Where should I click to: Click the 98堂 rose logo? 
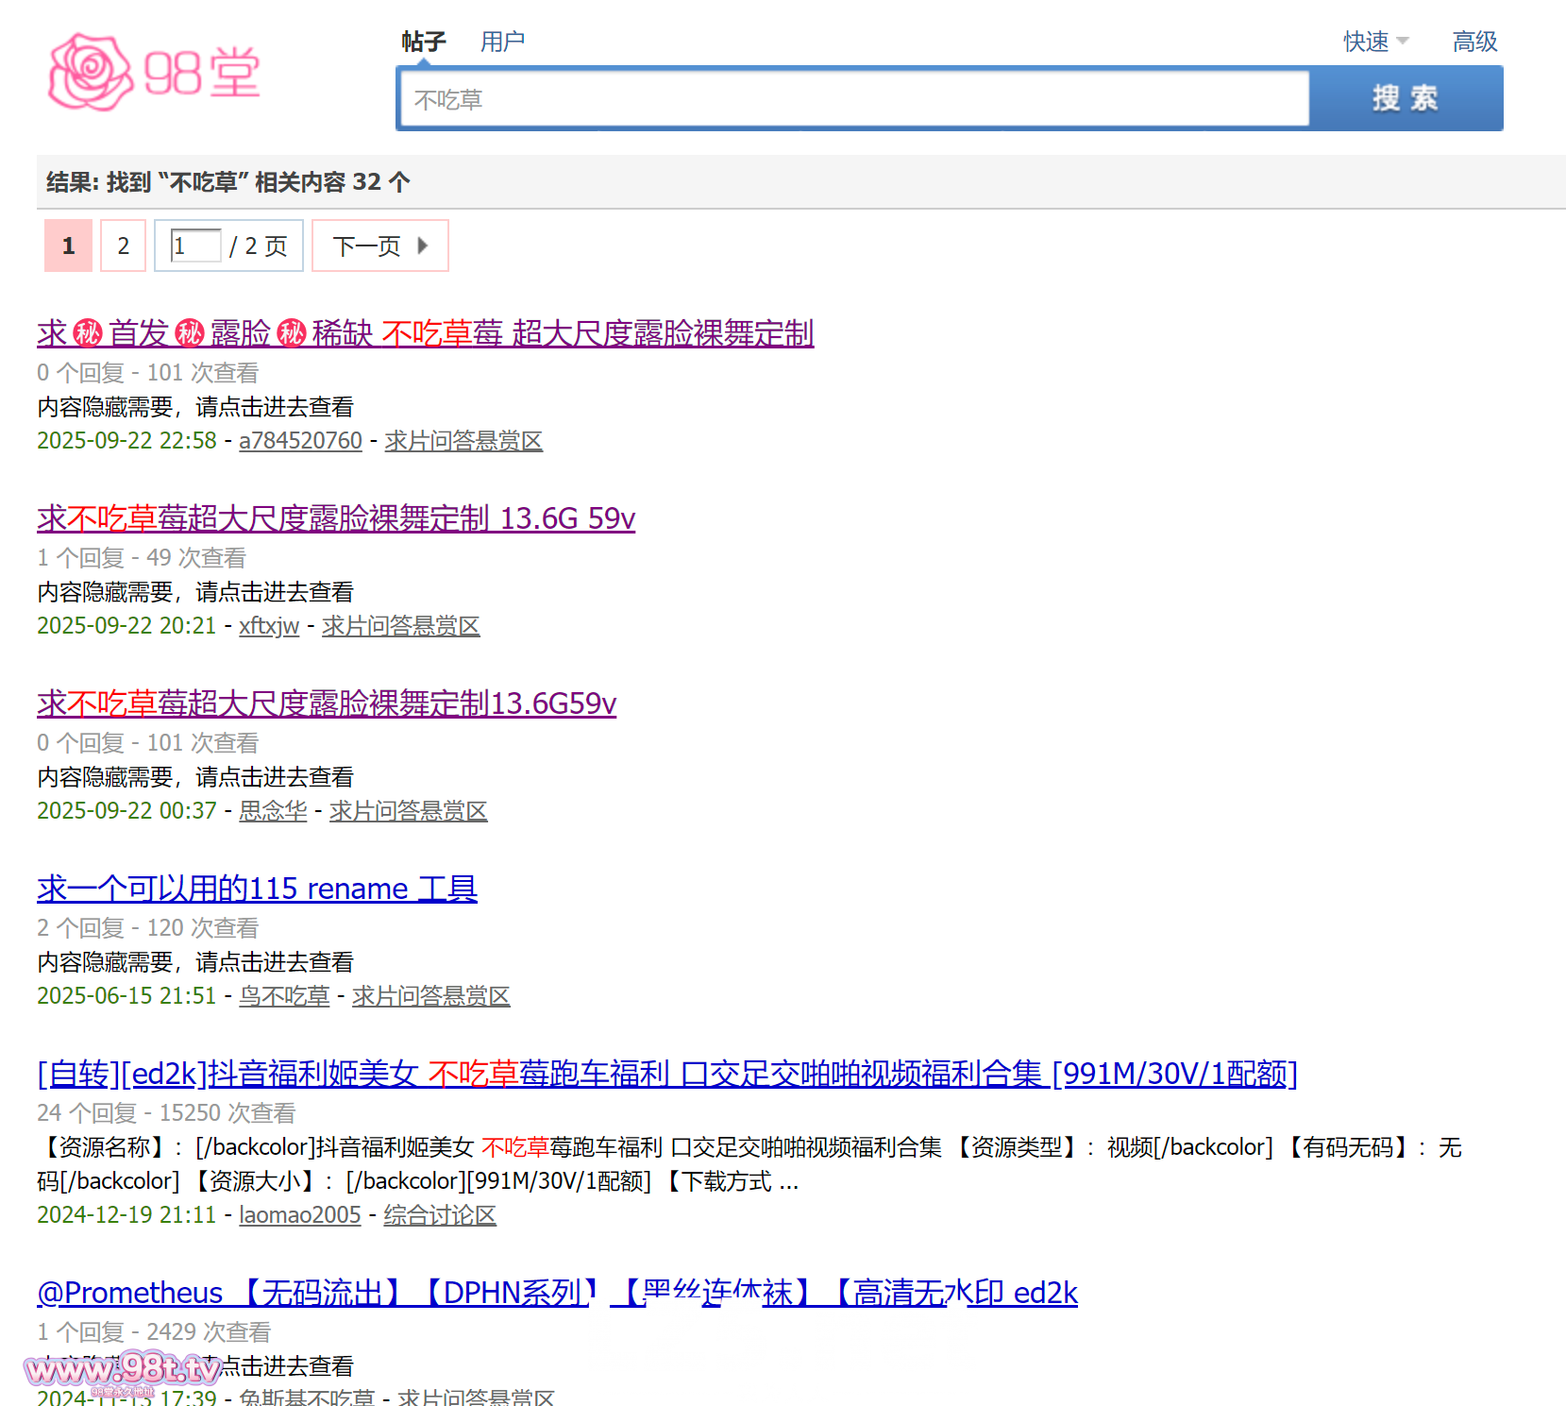pos(154,73)
